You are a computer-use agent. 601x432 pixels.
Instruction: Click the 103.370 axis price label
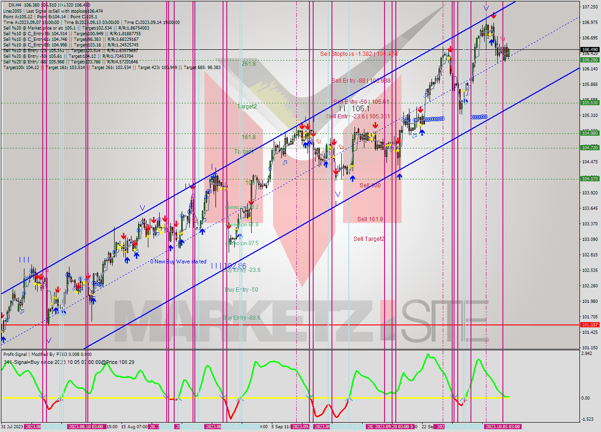tap(590, 224)
